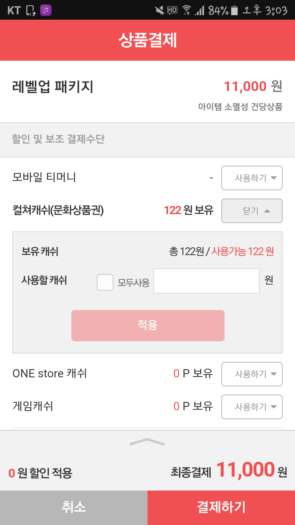Tap 결제하기 to proceed with payment
The image size is (295, 525).
(221, 507)
